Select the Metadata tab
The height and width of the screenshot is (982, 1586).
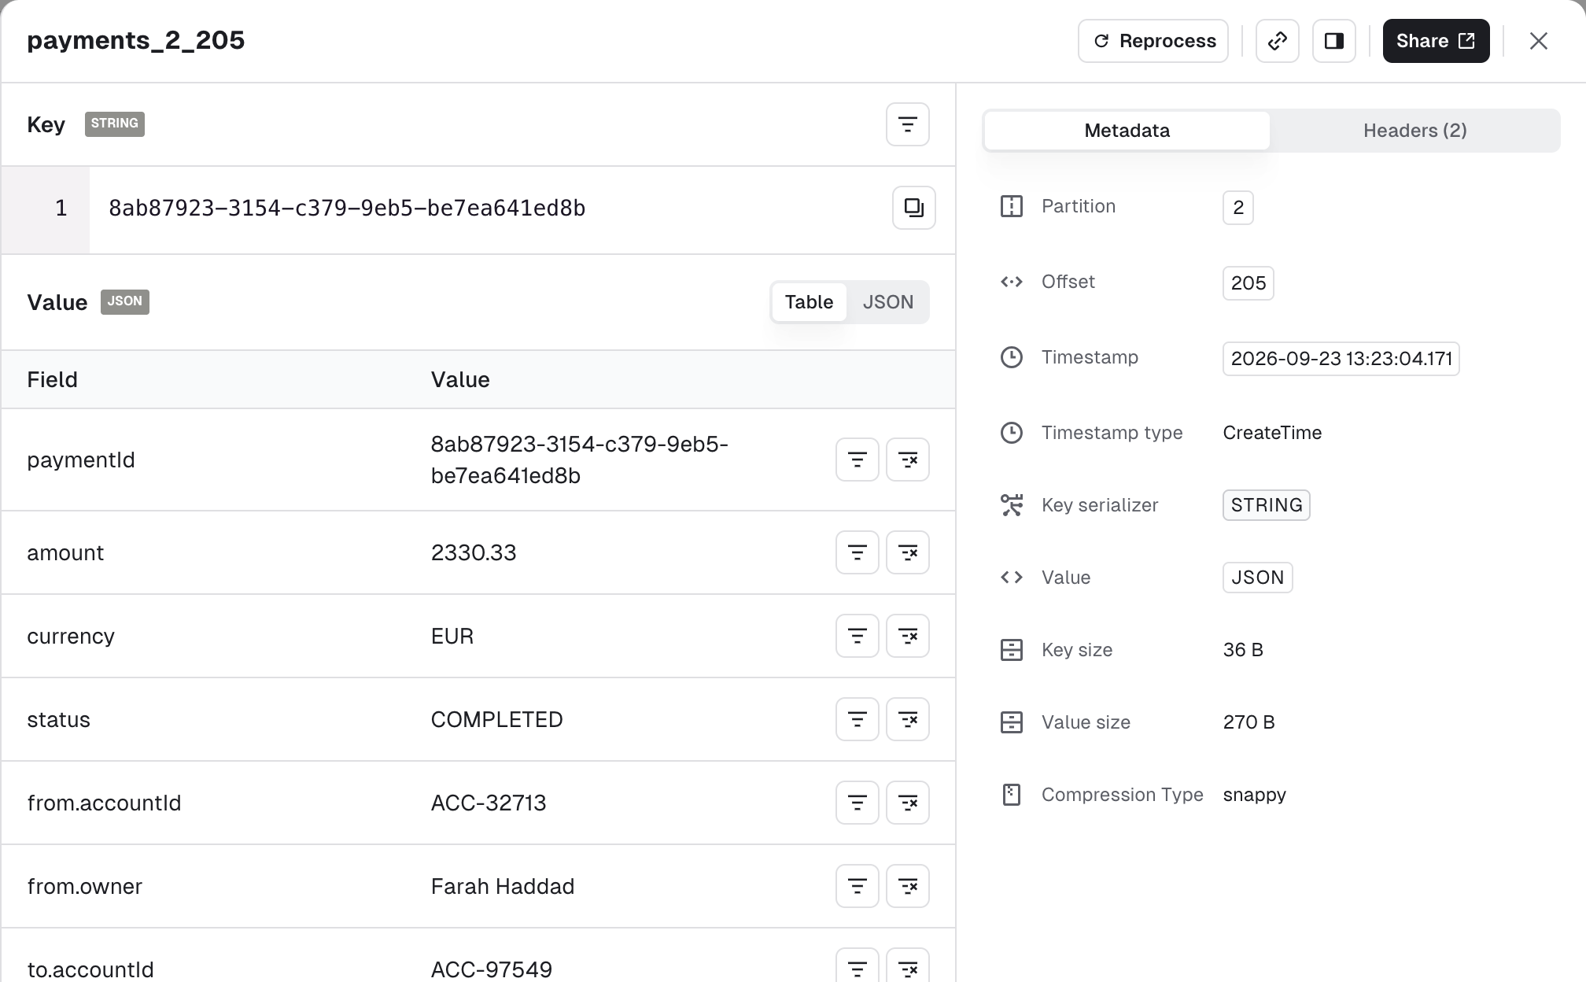click(x=1127, y=131)
